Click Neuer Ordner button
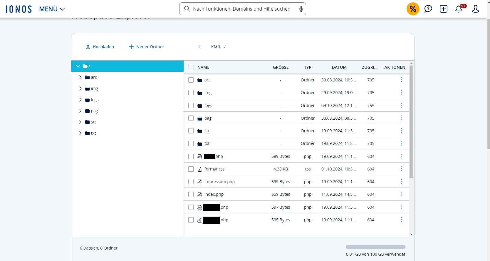 147,47
